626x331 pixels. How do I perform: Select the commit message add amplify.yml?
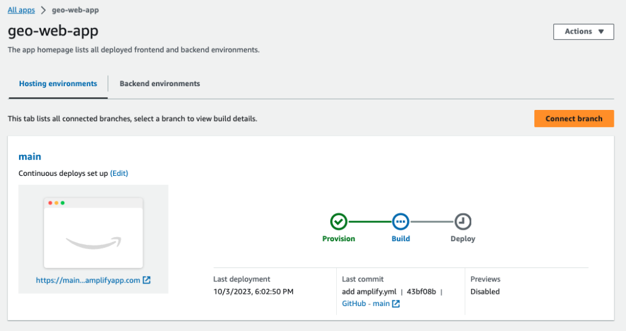pyautogui.click(x=369, y=291)
